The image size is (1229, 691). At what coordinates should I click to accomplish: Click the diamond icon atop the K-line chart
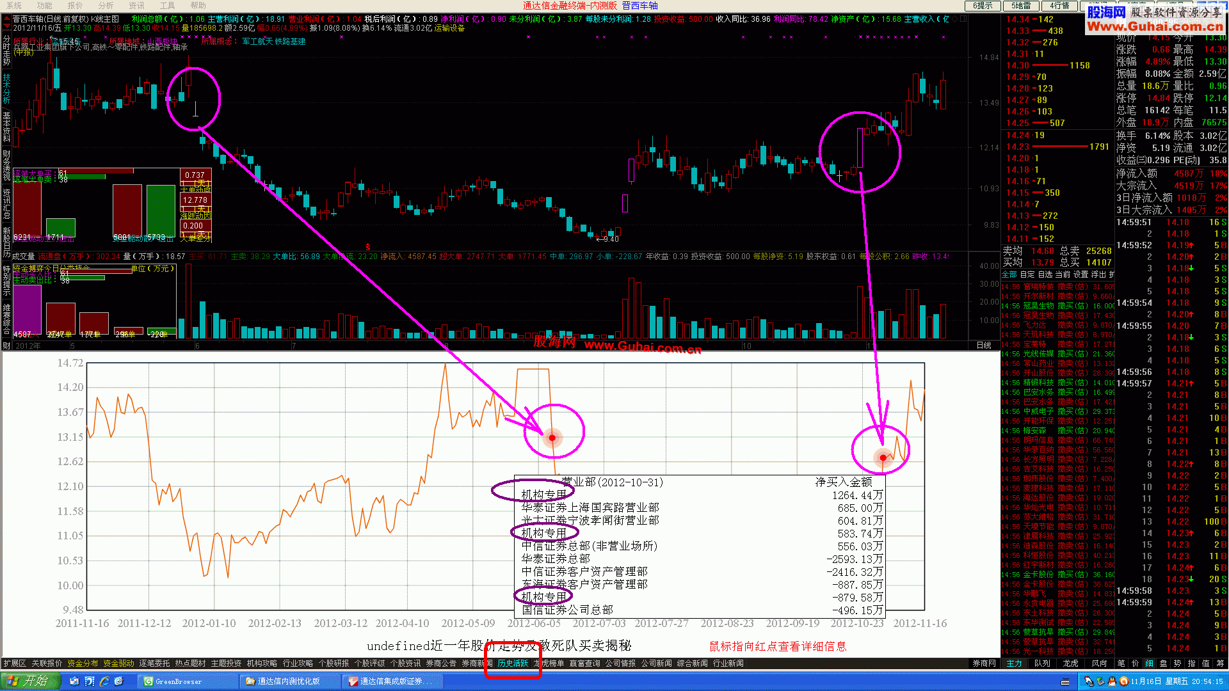coord(956,19)
